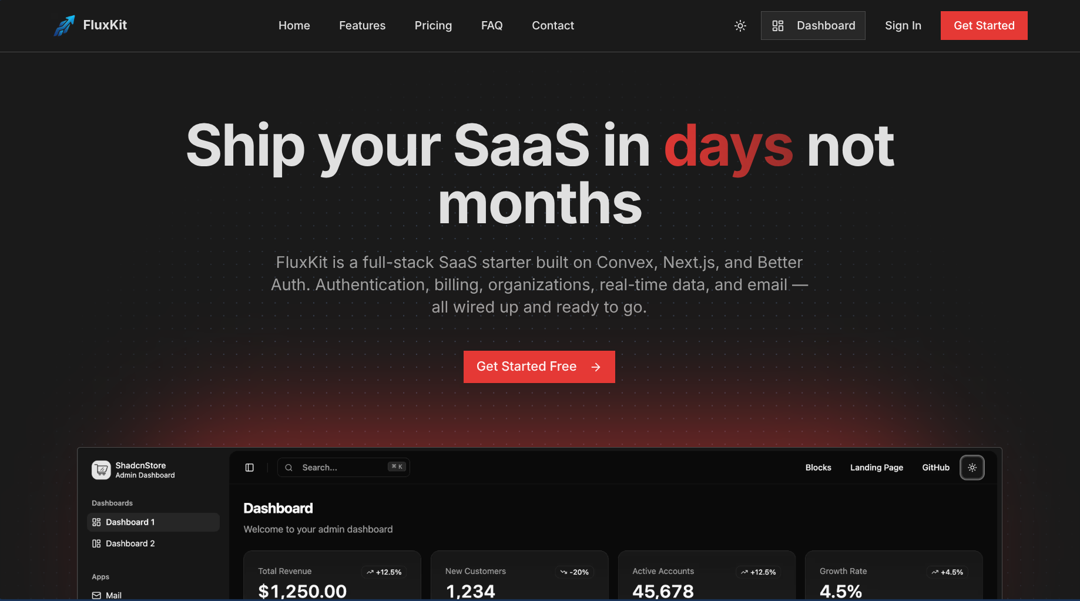Click Get Started Free button
1080x601 pixels.
tap(539, 367)
